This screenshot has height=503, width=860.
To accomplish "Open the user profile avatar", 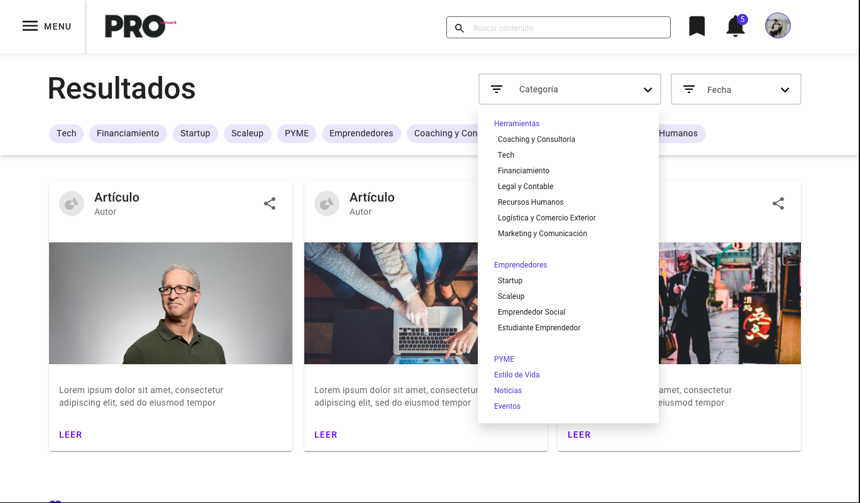I will coord(778,26).
